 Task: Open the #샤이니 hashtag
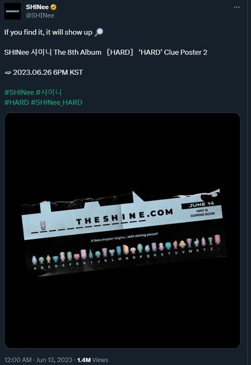[x=49, y=93]
